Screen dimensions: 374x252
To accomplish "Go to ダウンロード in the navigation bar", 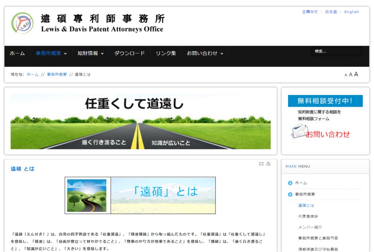I will (x=129, y=53).
